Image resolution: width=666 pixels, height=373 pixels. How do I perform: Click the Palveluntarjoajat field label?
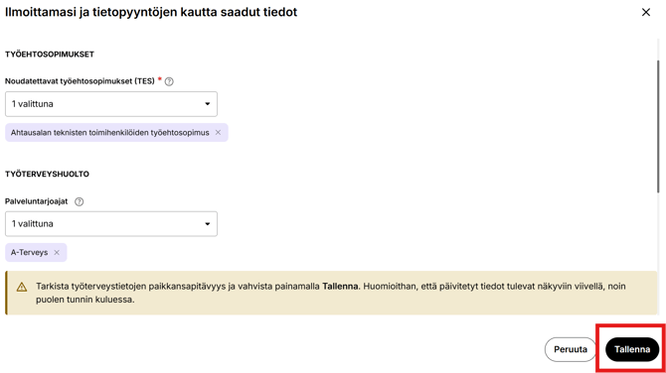[37, 201]
